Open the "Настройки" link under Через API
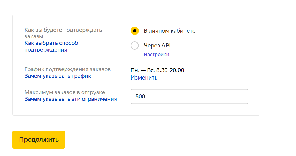Viewport: 296px width, 156px height. click(x=156, y=55)
